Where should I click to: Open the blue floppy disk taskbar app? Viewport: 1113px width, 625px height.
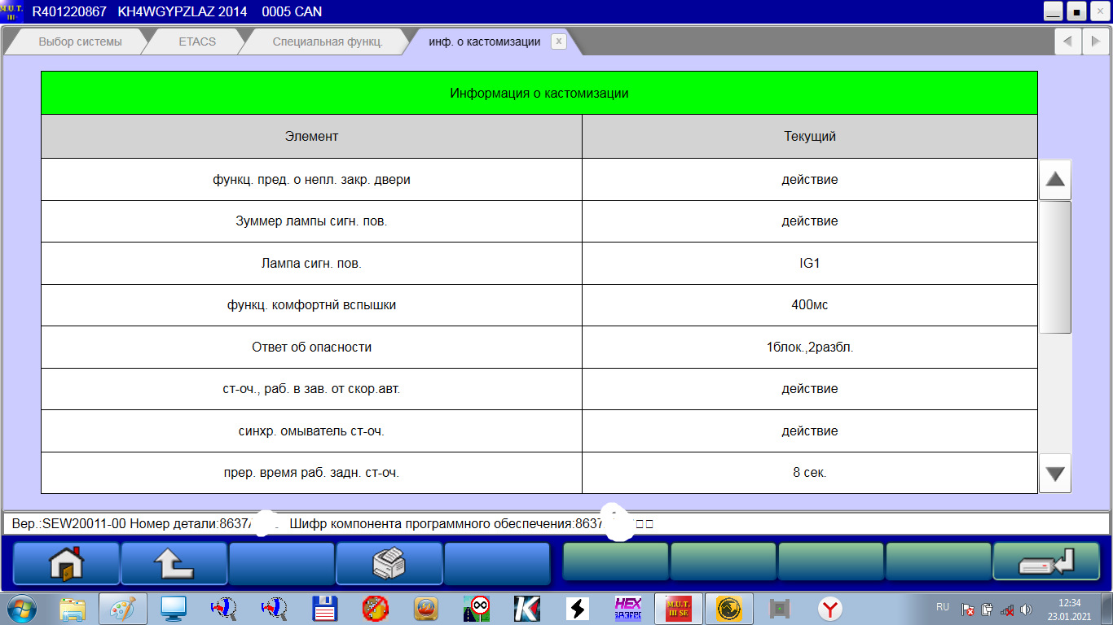point(326,608)
